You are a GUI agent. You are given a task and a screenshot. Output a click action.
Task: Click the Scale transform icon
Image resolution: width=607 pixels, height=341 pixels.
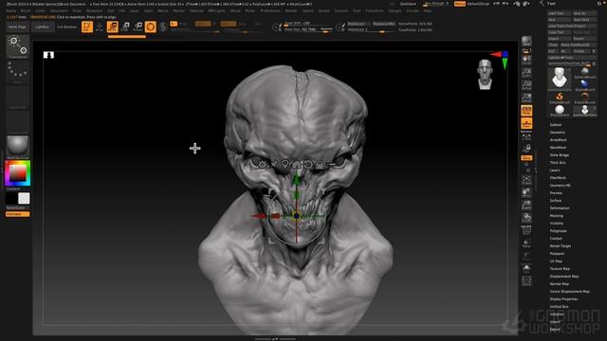point(125,27)
